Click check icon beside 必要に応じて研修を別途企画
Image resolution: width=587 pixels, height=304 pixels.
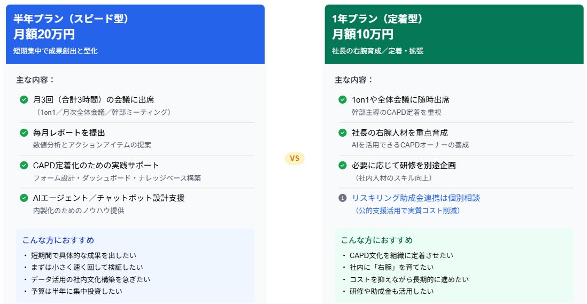point(342,165)
